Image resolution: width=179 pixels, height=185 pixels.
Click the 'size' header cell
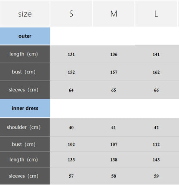(x=25, y=14)
